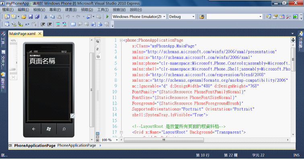The width and height of the screenshot is (304, 159).
Task: Click the Add New Item toolbar icon
Action: [14, 17]
